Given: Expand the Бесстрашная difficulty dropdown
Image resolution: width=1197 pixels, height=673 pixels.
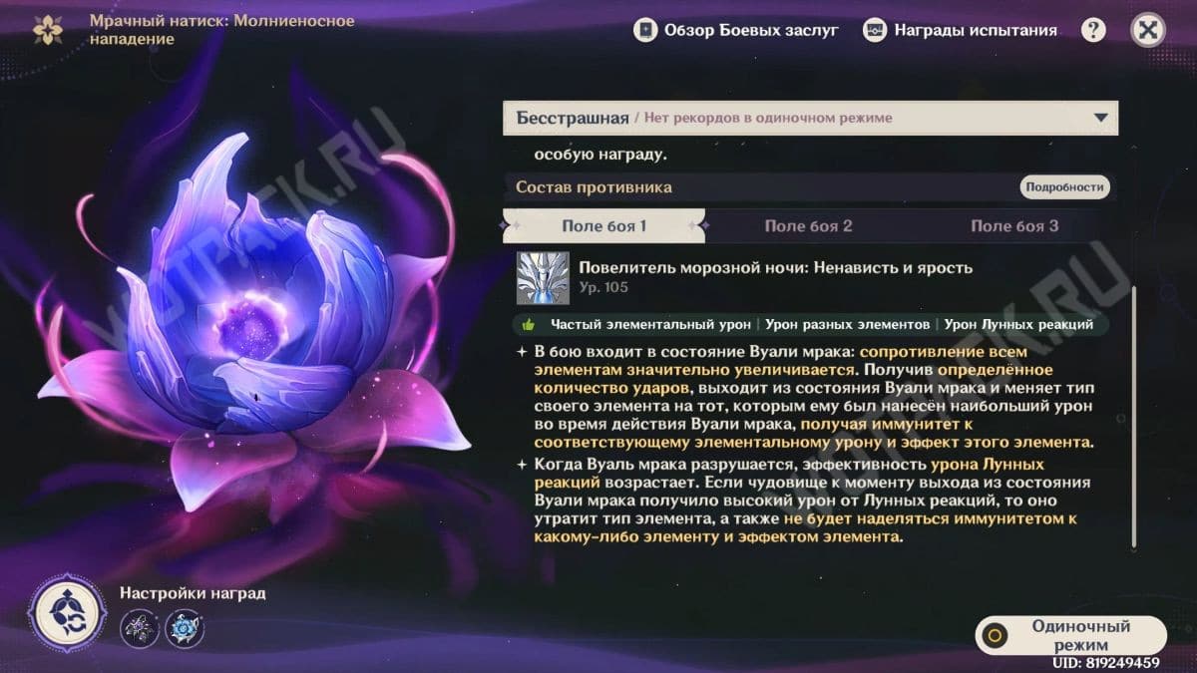Looking at the screenshot, I should (1100, 118).
